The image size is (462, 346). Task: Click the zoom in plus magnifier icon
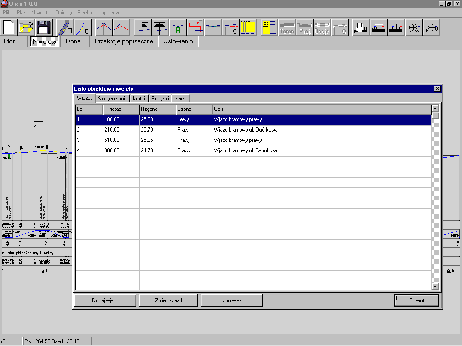(x=414, y=27)
